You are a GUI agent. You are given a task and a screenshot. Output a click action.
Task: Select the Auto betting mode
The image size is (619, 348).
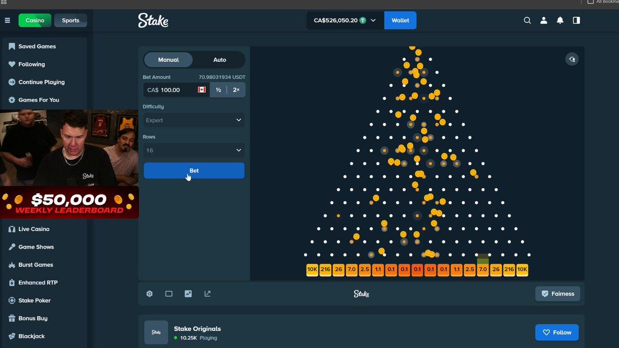[220, 60]
